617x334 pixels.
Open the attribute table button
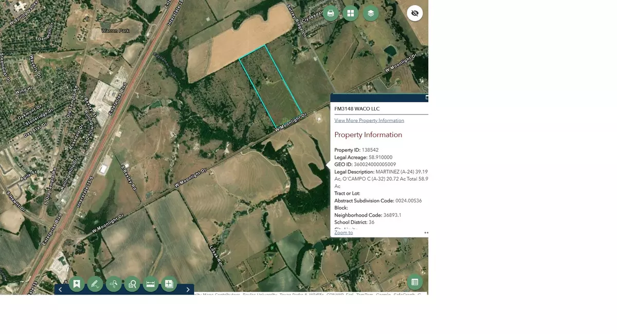point(415,282)
